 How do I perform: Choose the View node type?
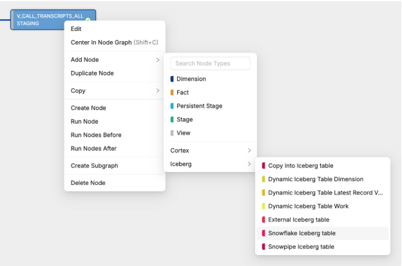click(183, 133)
